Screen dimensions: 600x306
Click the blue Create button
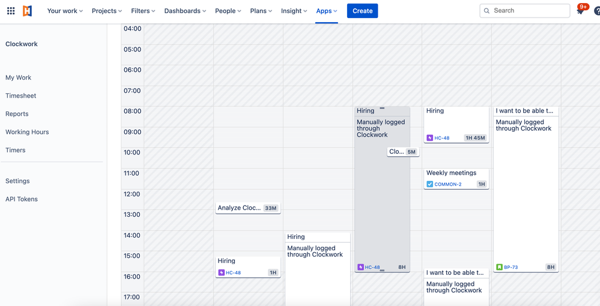[x=362, y=11]
